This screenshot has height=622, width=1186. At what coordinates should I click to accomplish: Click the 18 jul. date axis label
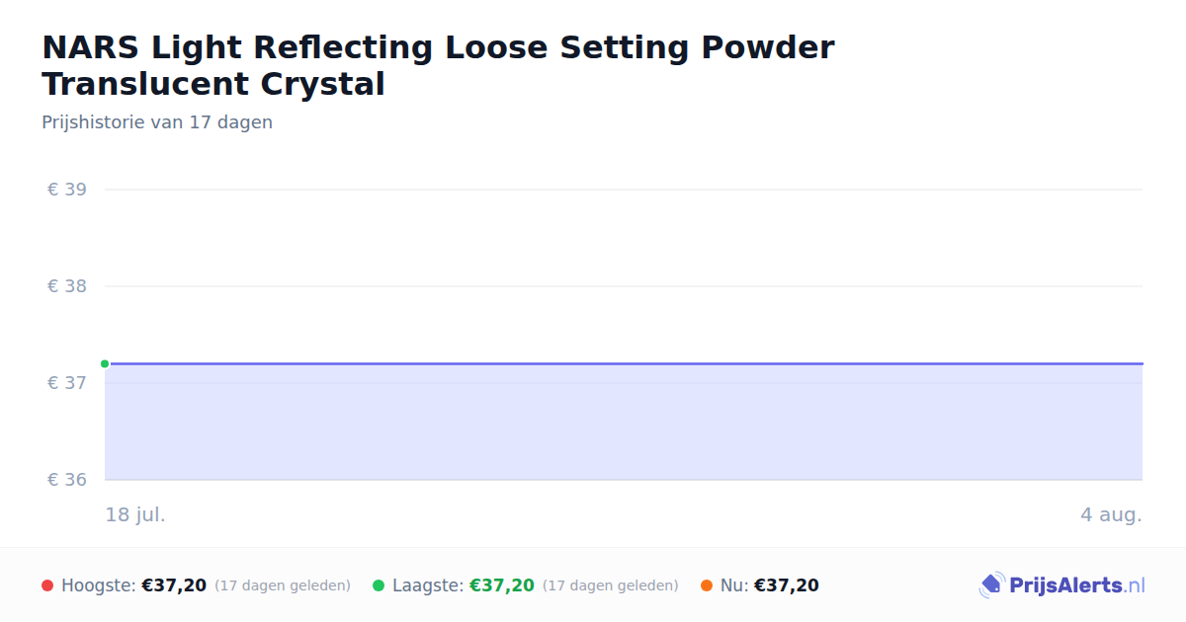coord(135,514)
